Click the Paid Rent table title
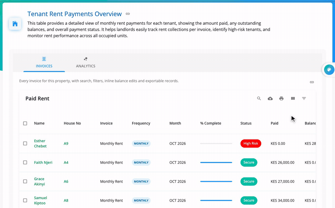 37,99
